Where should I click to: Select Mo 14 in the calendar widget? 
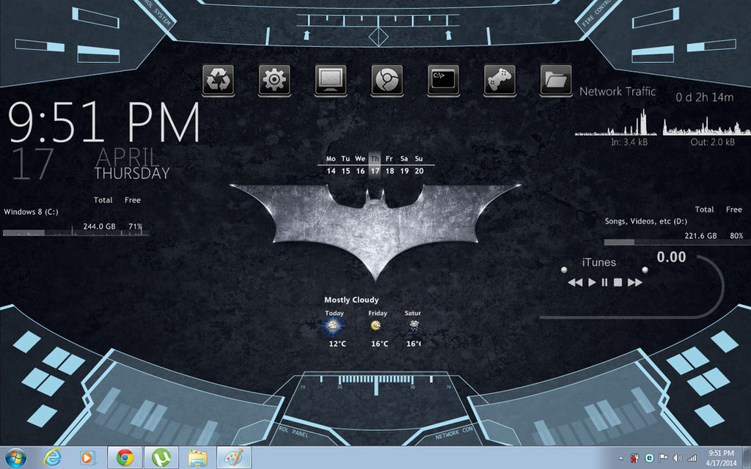point(331,165)
